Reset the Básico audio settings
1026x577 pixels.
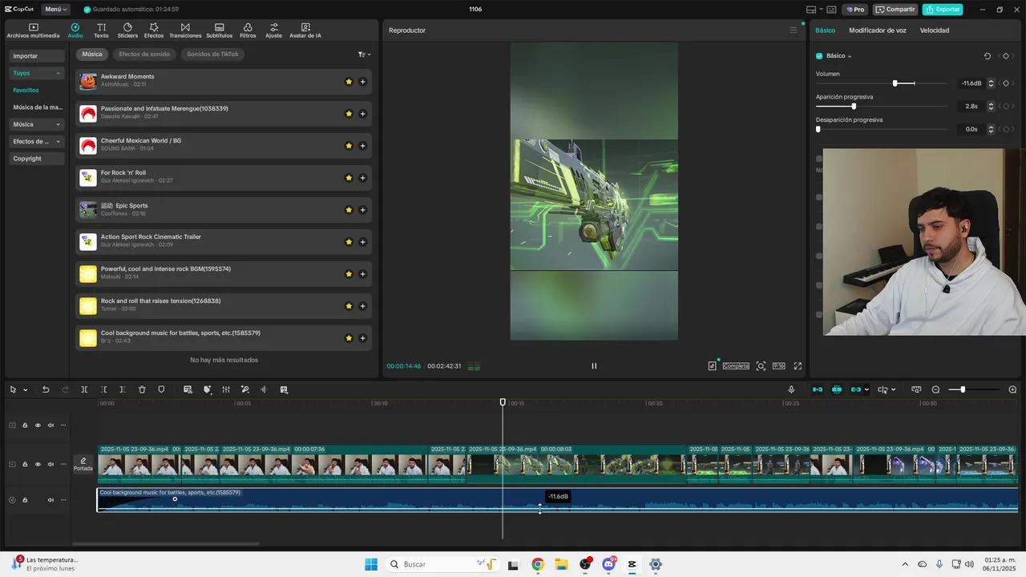(x=988, y=56)
